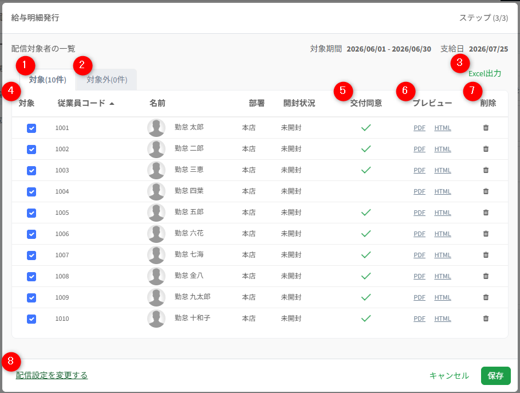Open 配信設定を変更する link
Viewport: 520px width, 393px height.
click(52, 375)
